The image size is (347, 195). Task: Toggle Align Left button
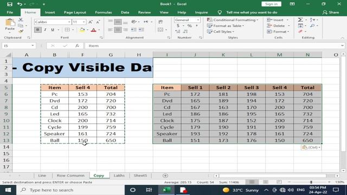point(110,30)
